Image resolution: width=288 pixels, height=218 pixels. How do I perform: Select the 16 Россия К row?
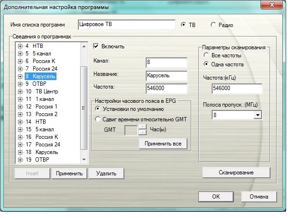[x=42, y=137]
